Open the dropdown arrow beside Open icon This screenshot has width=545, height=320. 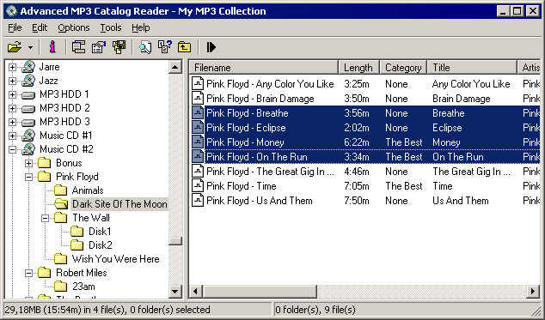click(x=31, y=47)
